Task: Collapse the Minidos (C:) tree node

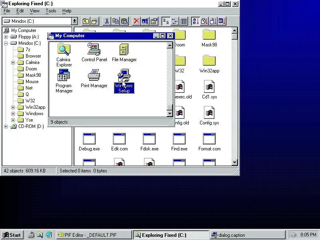Action: [x=6, y=43]
